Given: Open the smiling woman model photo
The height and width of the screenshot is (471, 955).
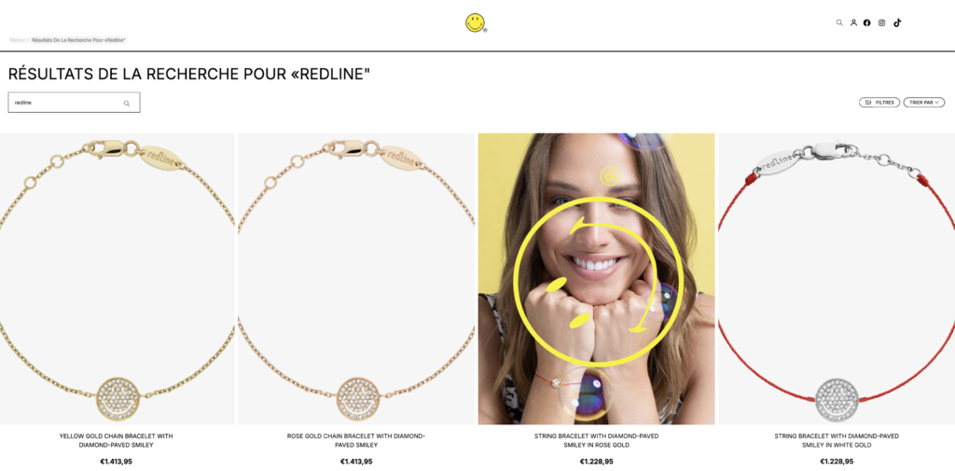Looking at the screenshot, I should [x=596, y=279].
